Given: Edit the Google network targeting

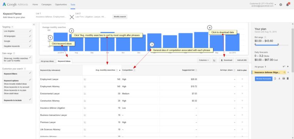Looking at the screenshot, I should click(x=30, y=41).
